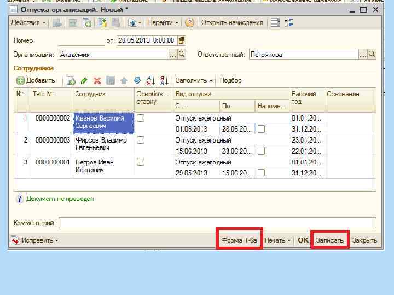Click the green pencil edit row icon
Image resolution: width=394 pixels, height=295 pixels.
84,81
